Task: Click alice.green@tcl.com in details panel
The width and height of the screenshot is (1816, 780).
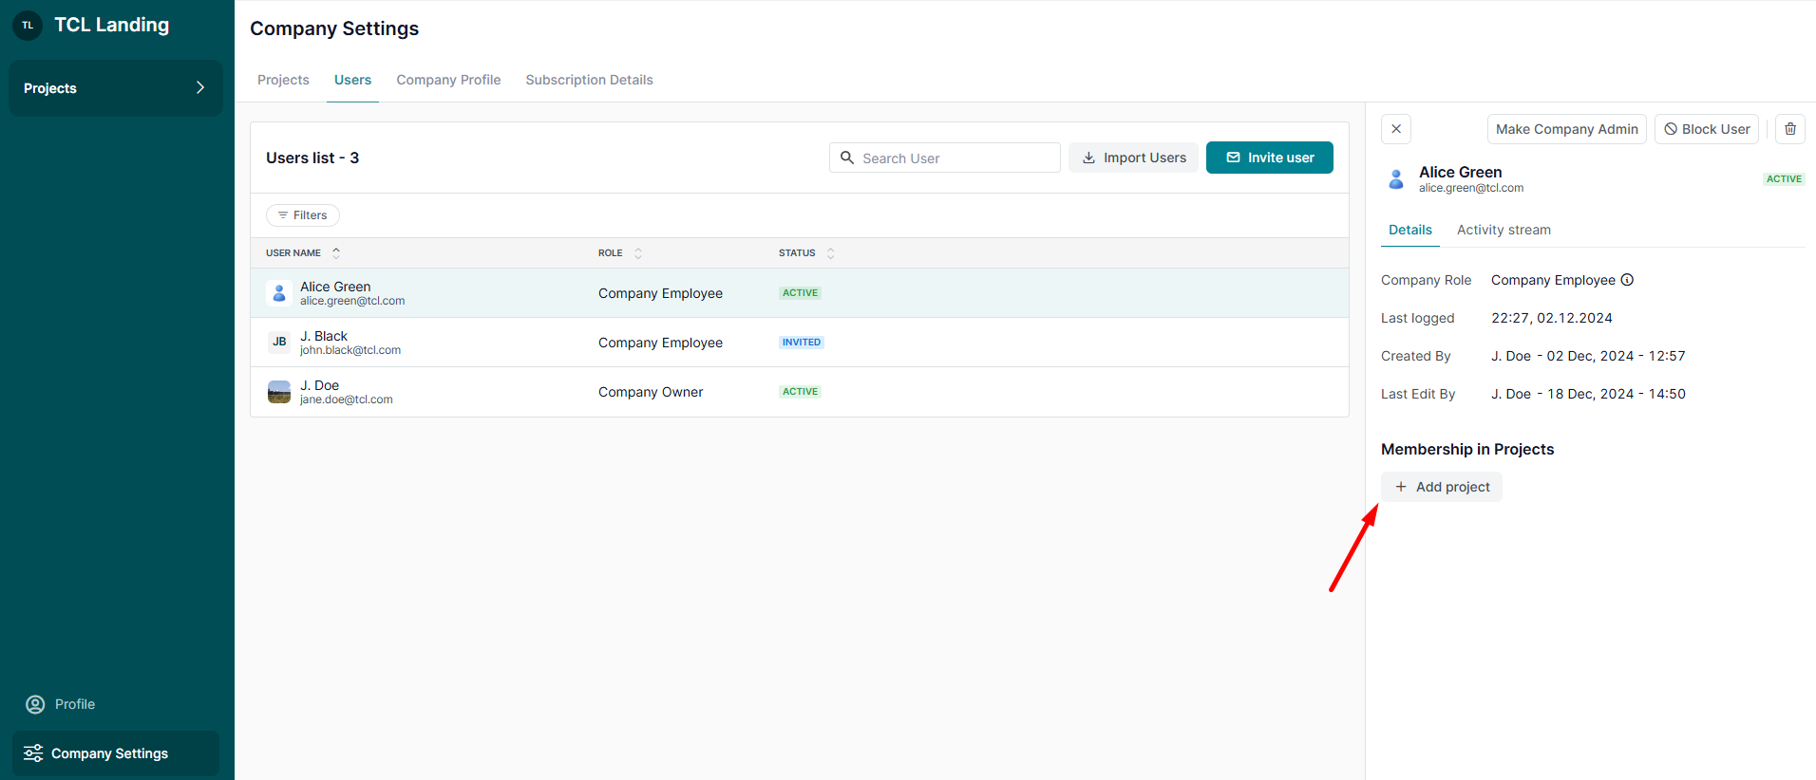Action: point(1471,188)
